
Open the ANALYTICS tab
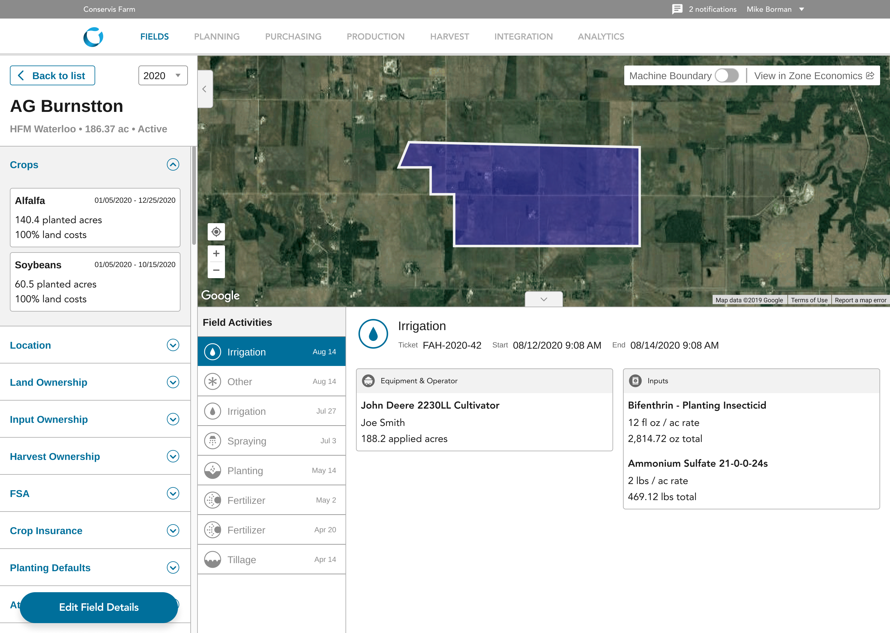(x=601, y=37)
